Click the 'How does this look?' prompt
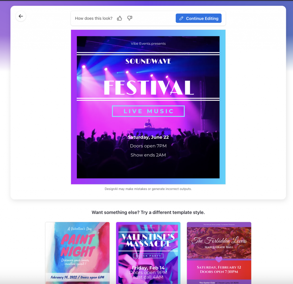 (94, 18)
